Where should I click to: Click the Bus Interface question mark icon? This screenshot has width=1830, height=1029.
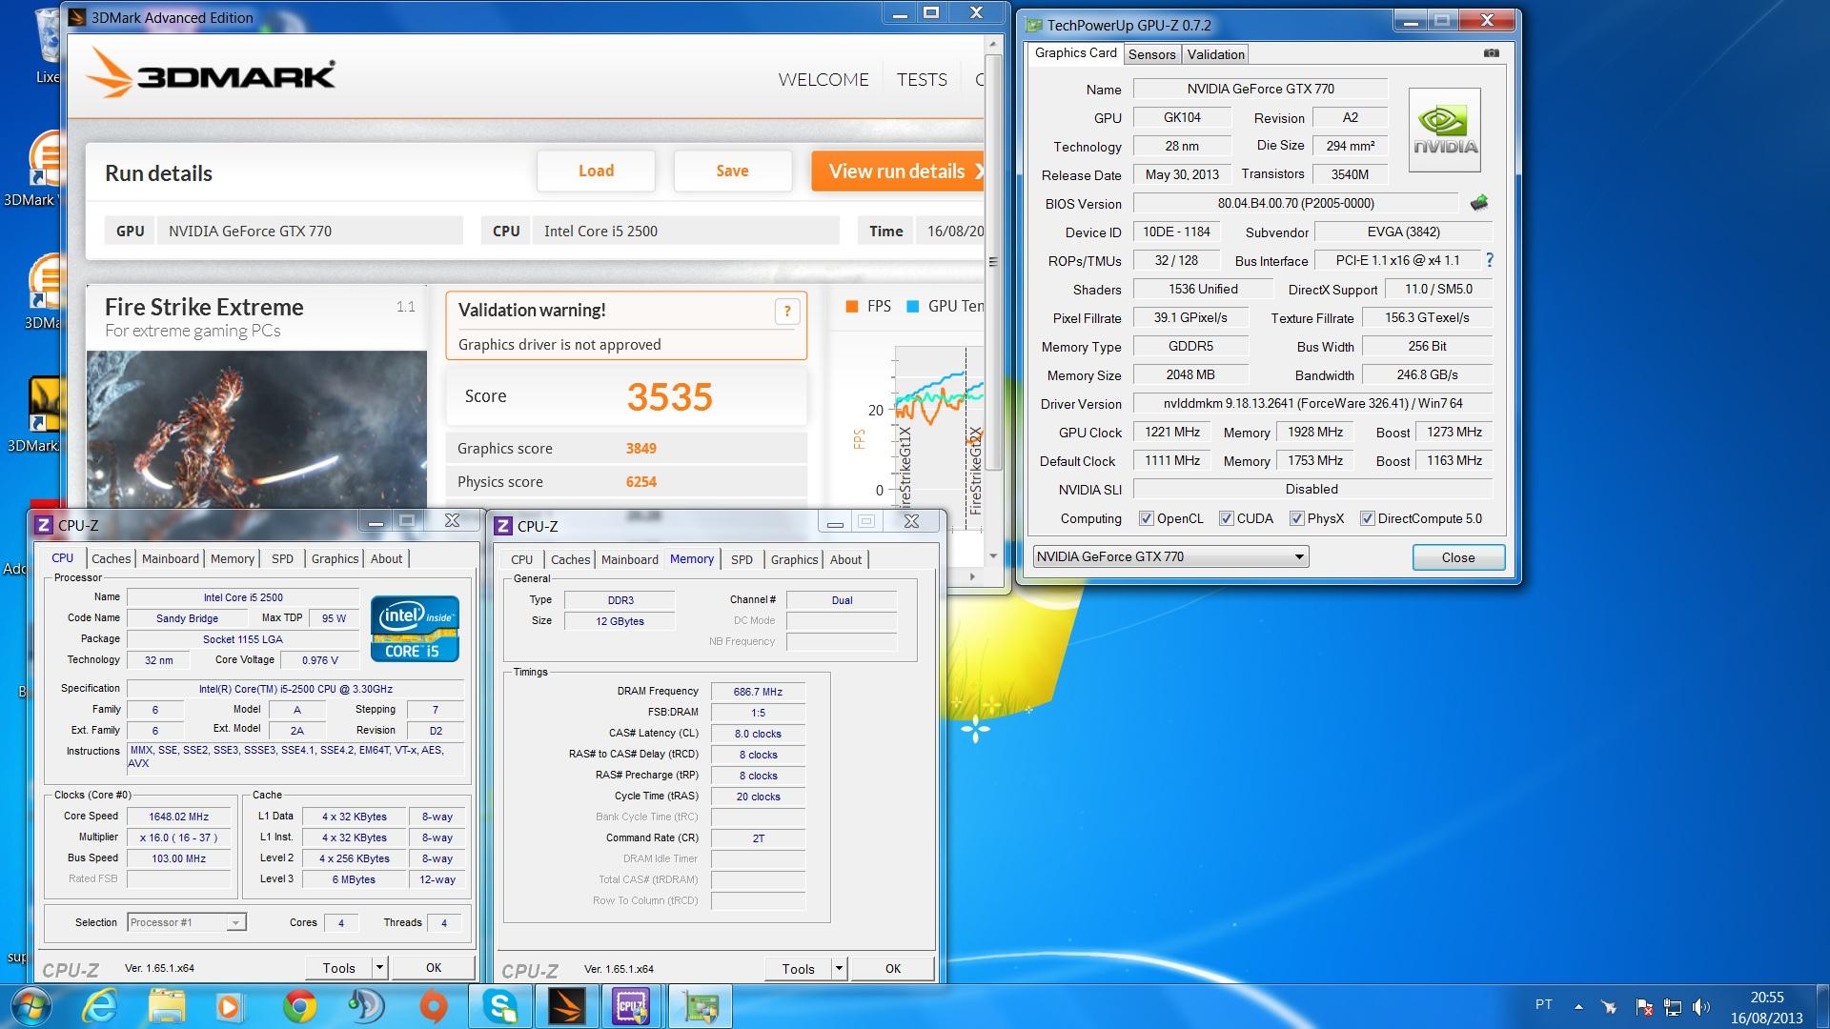(x=1489, y=260)
